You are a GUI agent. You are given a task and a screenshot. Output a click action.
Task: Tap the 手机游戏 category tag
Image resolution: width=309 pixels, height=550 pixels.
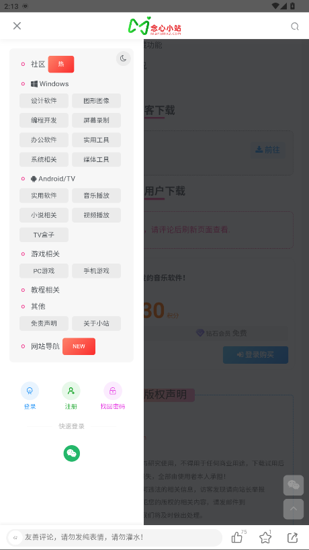coord(96,271)
